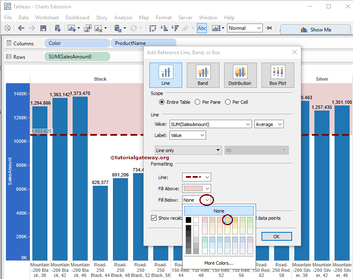Expand the Line only dropdown
353x279 pixels.
217,150
